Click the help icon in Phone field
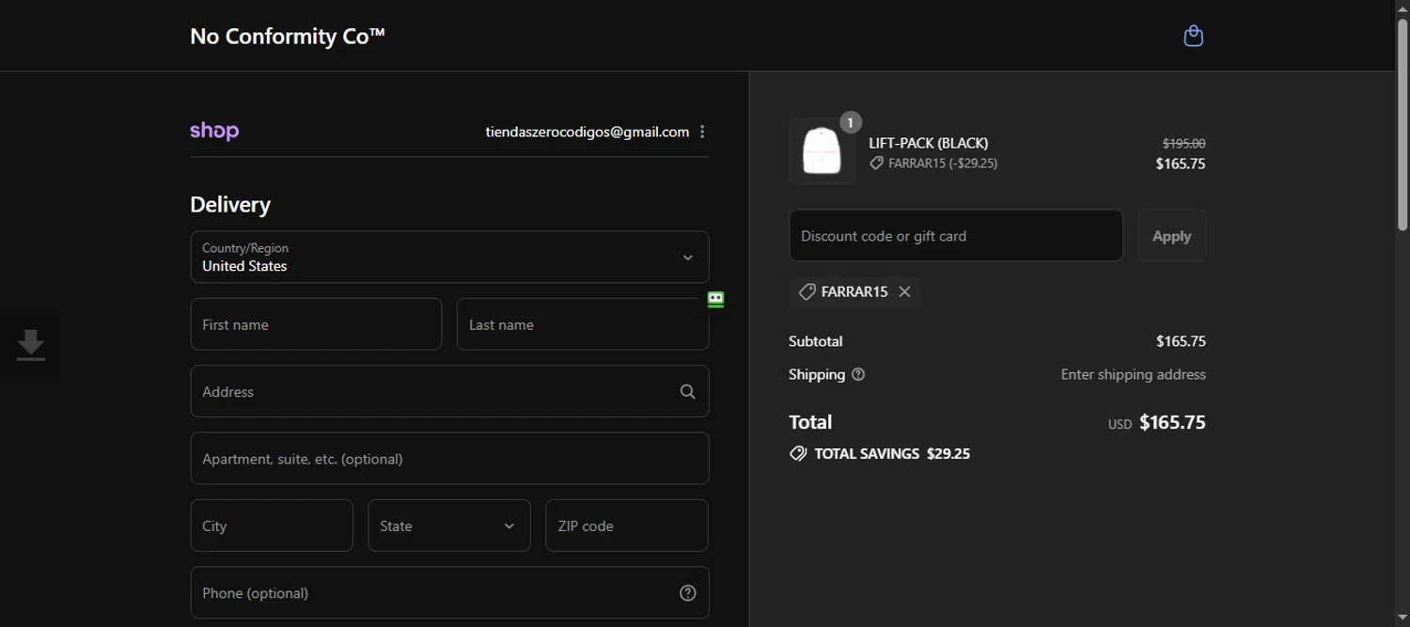 (x=688, y=593)
